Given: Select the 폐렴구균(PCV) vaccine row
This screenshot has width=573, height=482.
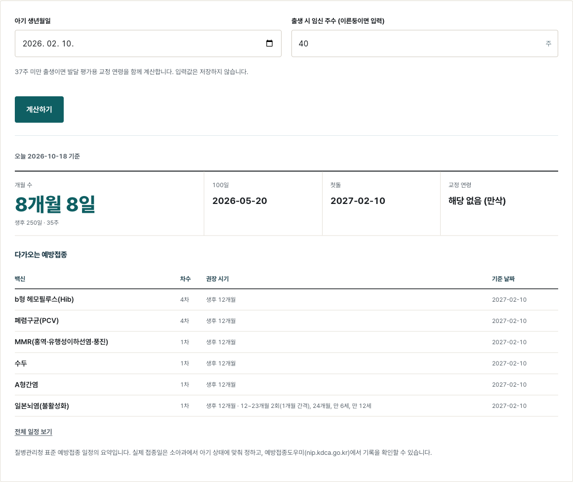Looking at the screenshot, I should (286, 321).
